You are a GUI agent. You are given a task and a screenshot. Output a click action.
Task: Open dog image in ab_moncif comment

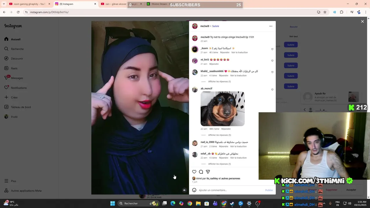(223, 109)
